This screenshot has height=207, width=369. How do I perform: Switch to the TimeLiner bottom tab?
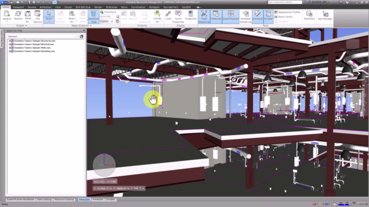[84, 200]
